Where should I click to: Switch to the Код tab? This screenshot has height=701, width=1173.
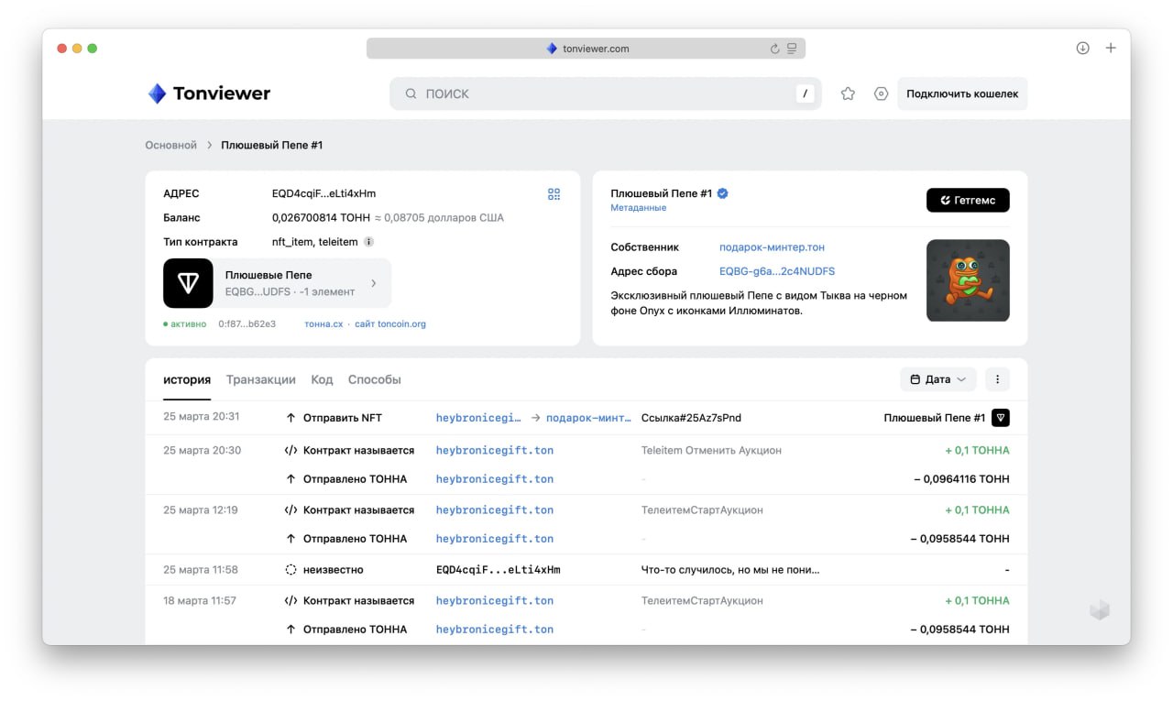[x=322, y=379]
